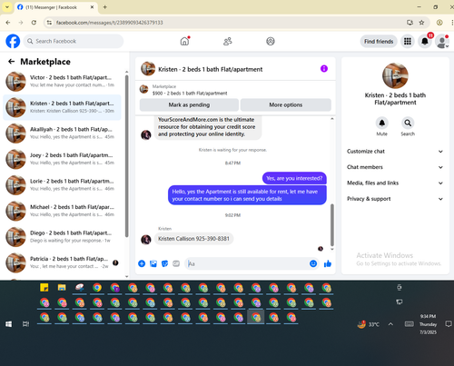Expand Media, files and links section
This screenshot has height=366, width=454.
[395, 183]
